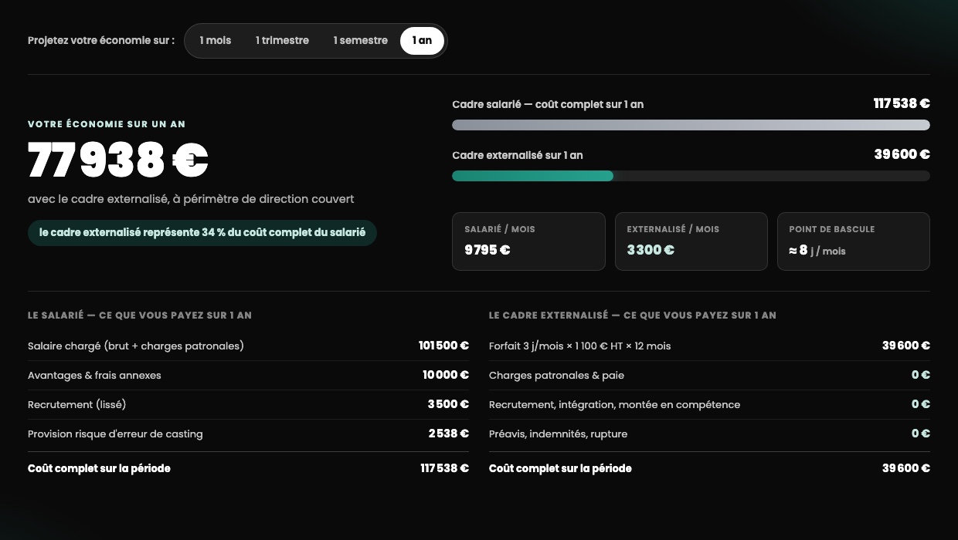The height and width of the screenshot is (540, 958).
Task: Click the 39 600 € value above externalised bar
Action: coord(902,155)
